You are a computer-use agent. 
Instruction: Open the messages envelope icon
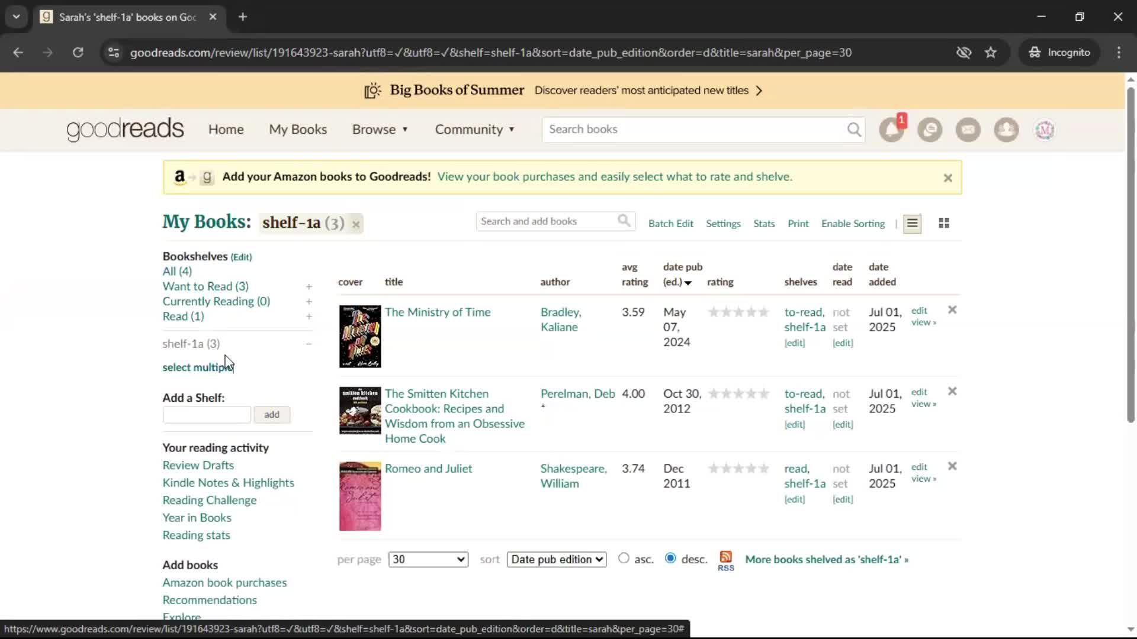[x=968, y=130]
